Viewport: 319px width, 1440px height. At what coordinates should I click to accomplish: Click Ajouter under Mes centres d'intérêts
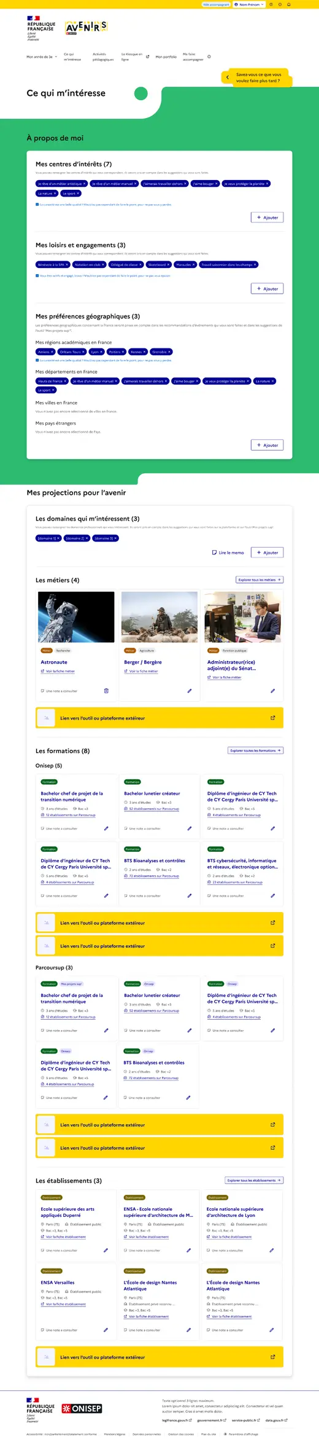click(x=267, y=218)
